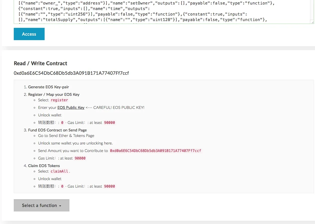Viewport: 315px width, 224px height.
Task: Click Unlock same wallet you are unlocking here
Action: pos(75,143)
